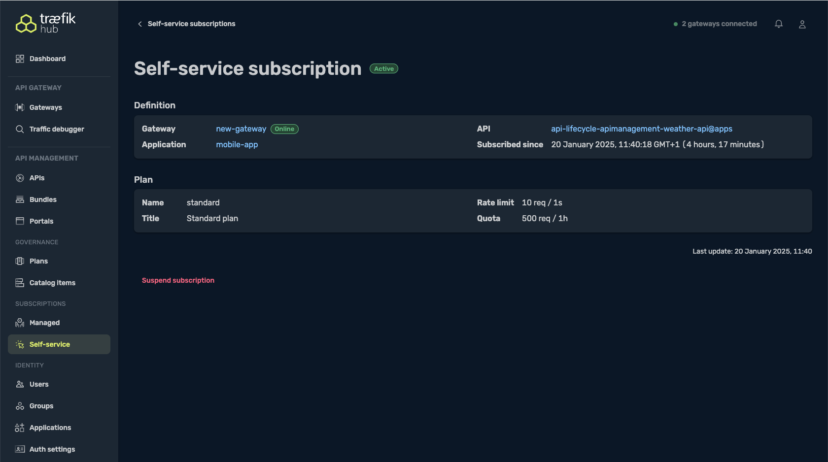Go back using the breadcrumb chevron

tap(139, 24)
